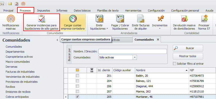The height and width of the screenshot is (99, 216).
Task: Open Recibos in the side panel
Action: click(x=10, y=87)
